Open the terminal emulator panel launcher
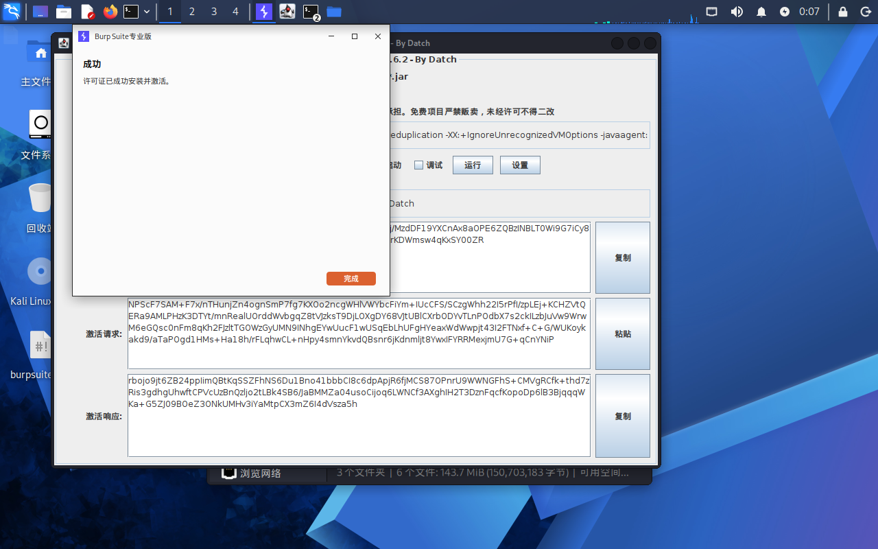This screenshot has height=549, width=878. point(131,12)
